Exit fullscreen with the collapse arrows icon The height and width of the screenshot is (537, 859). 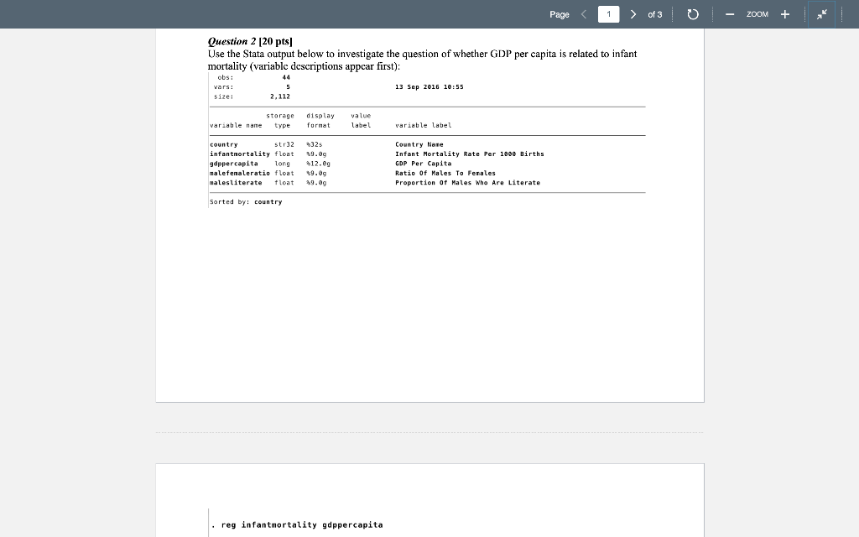[821, 14]
